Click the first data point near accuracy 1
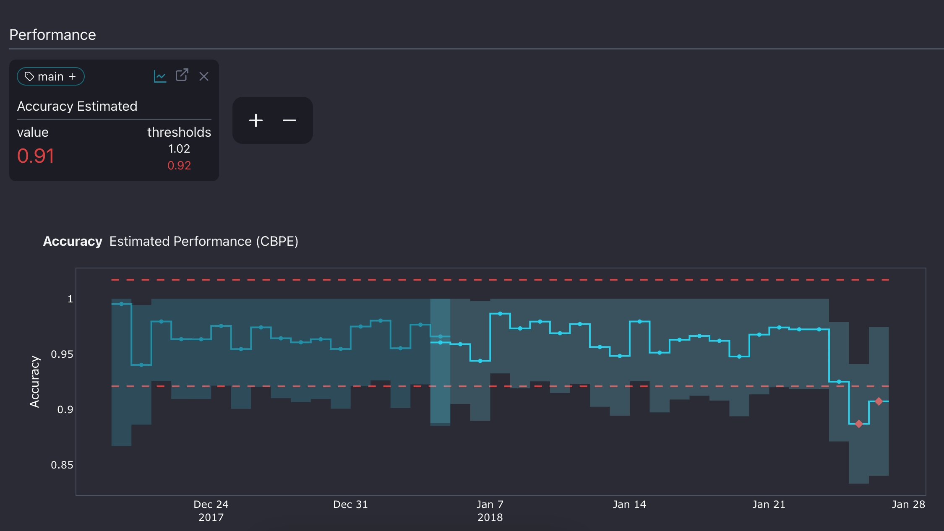Viewport: 944px width, 531px height. point(122,304)
